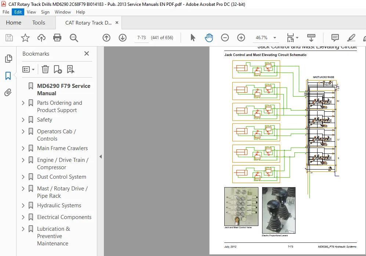Select the CAT Rotary Track D... document tab
366x256 pixels.
point(88,23)
